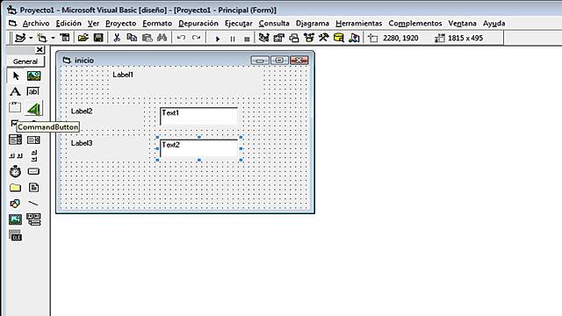Expand the Add Form dropdown arrow
The height and width of the screenshot is (316, 562).
click(53, 38)
